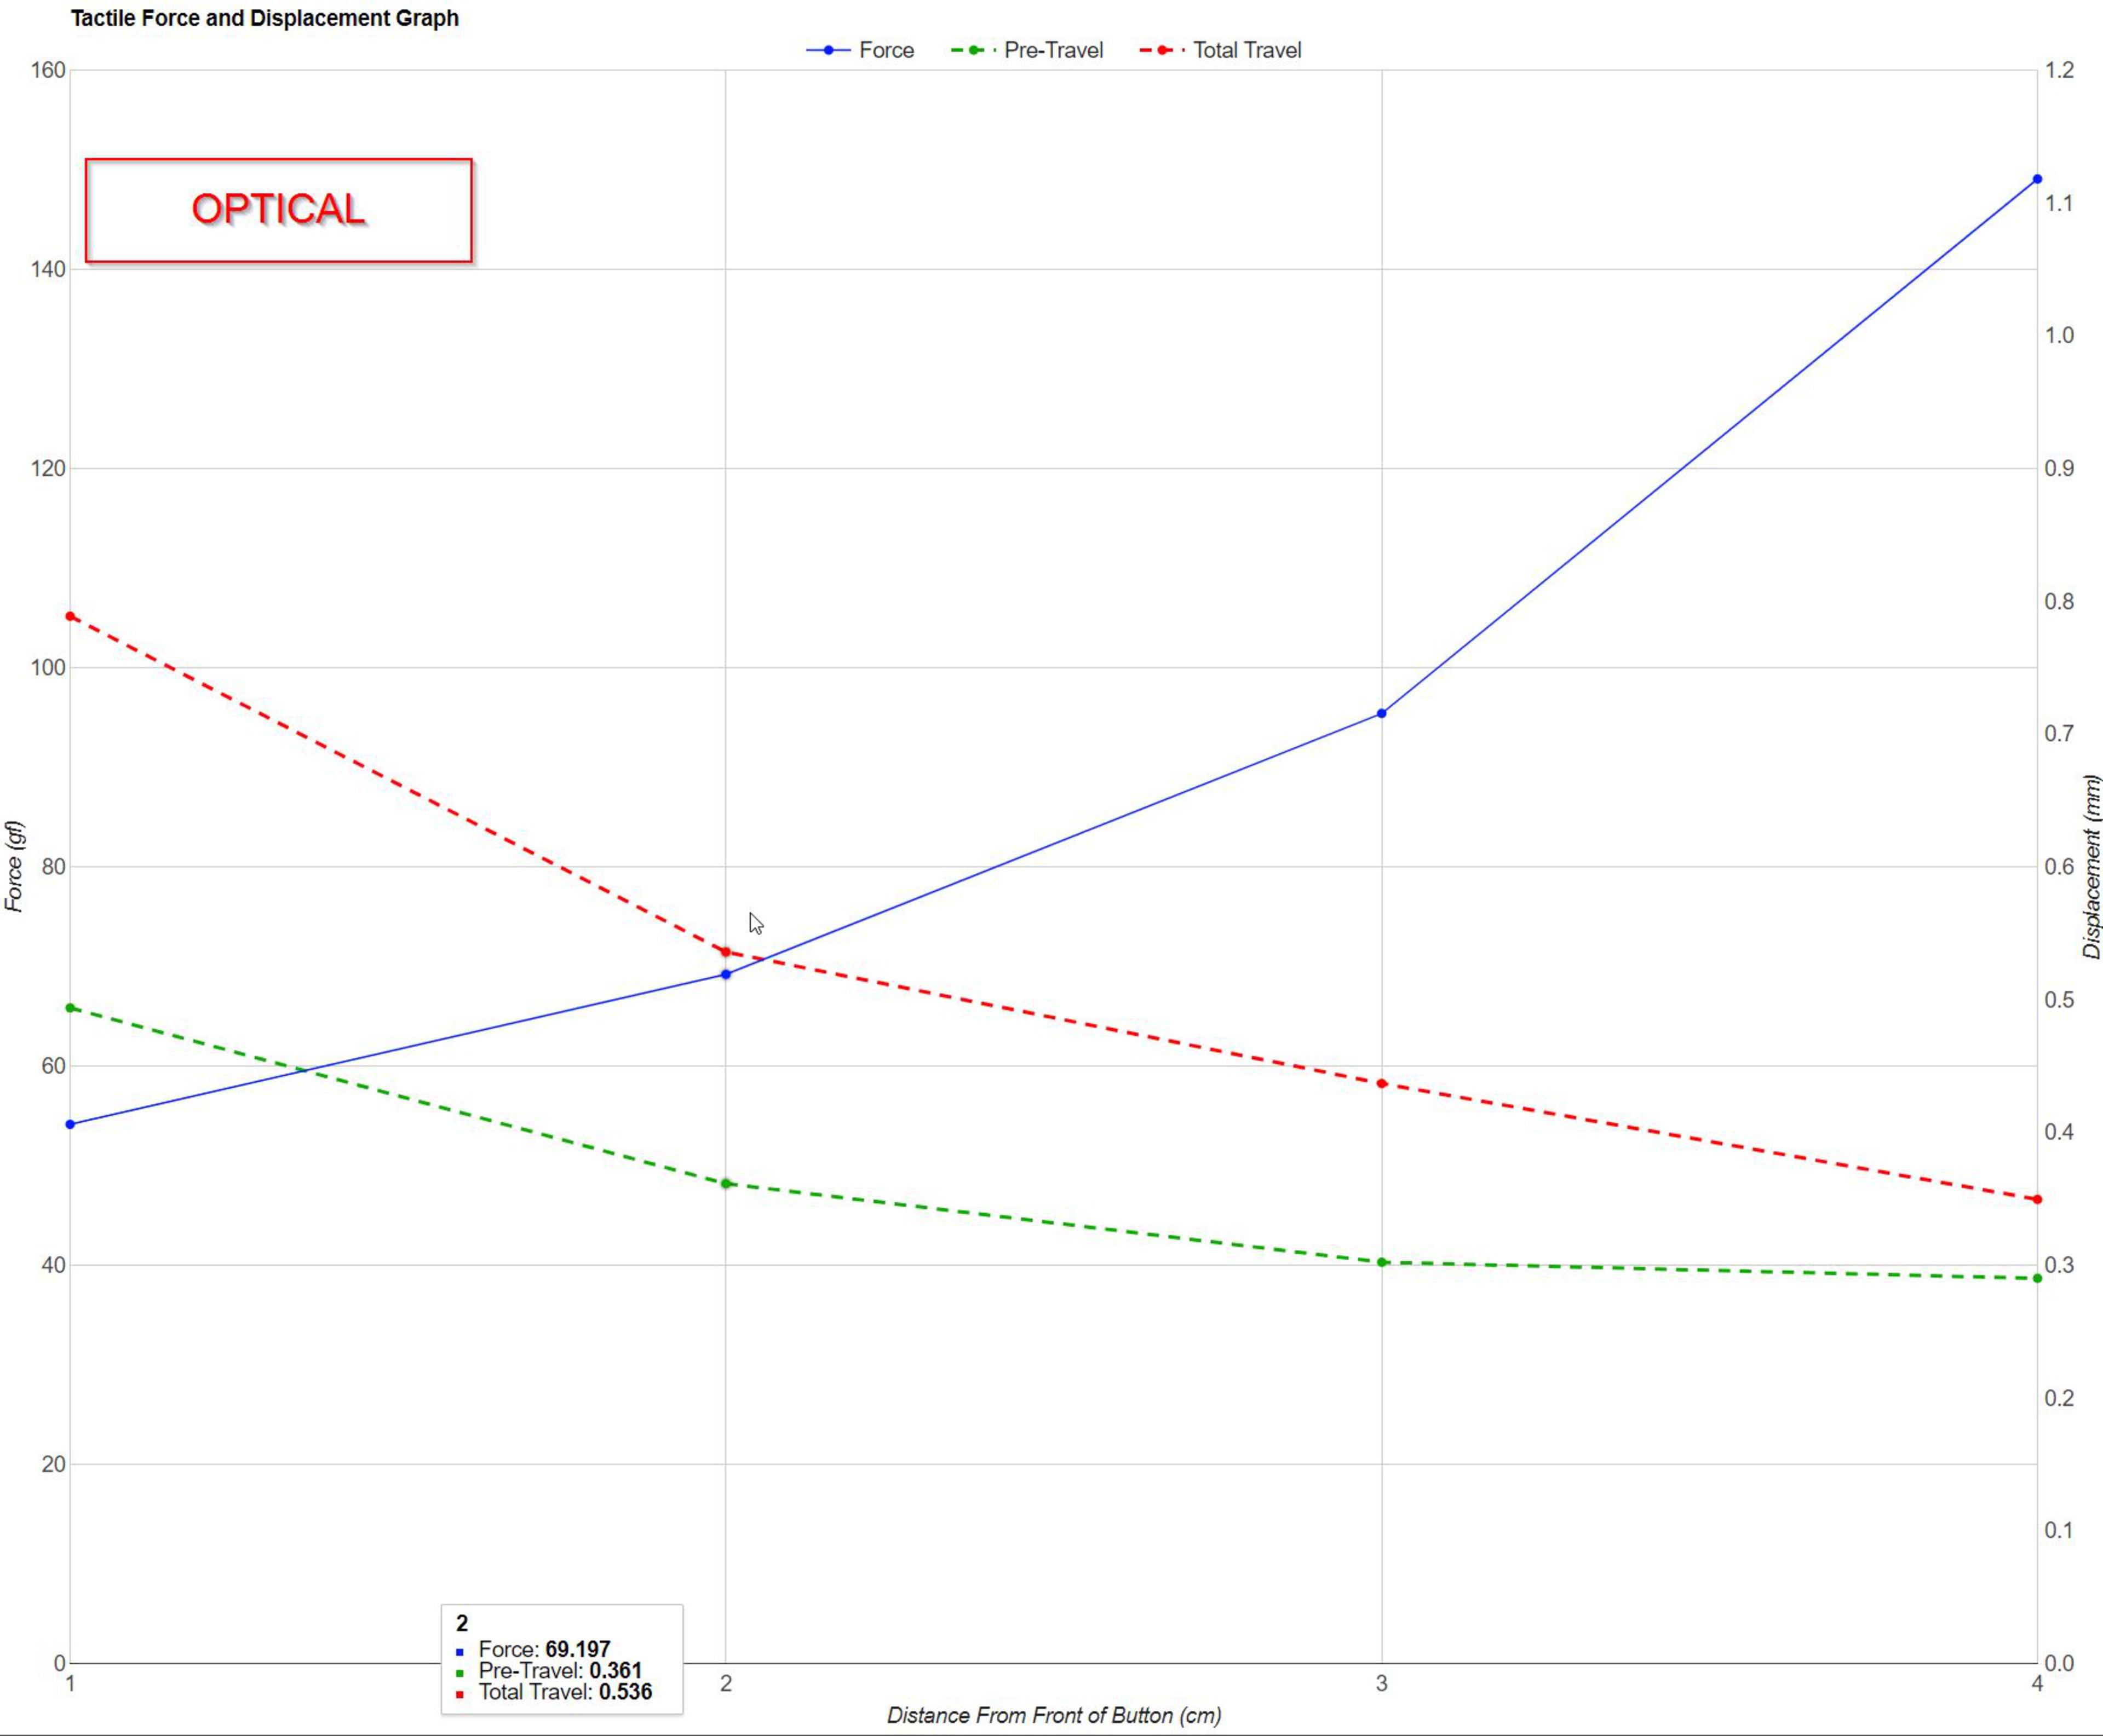This screenshot has height=1736, width=2103.
Task: Click the red OPTICAL label box
Action: (278, 210)
